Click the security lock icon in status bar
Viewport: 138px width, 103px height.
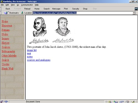tap(1, 101)
